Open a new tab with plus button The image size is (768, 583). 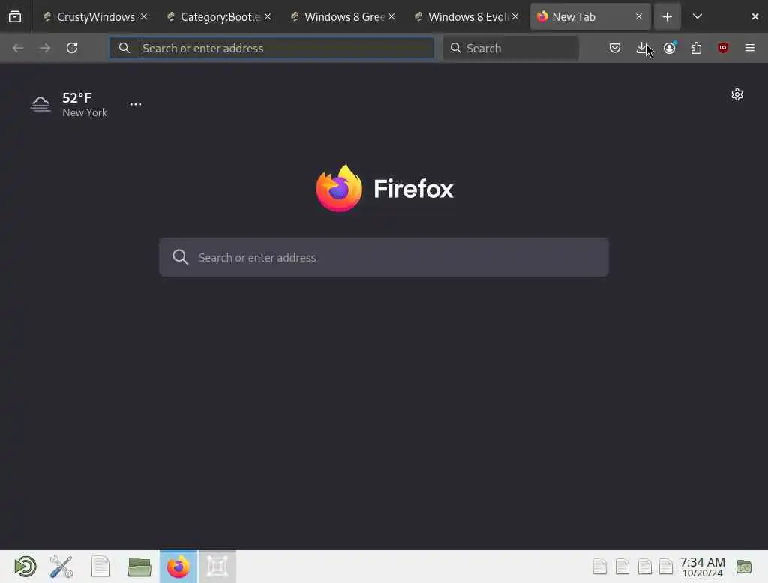point(667,17)
